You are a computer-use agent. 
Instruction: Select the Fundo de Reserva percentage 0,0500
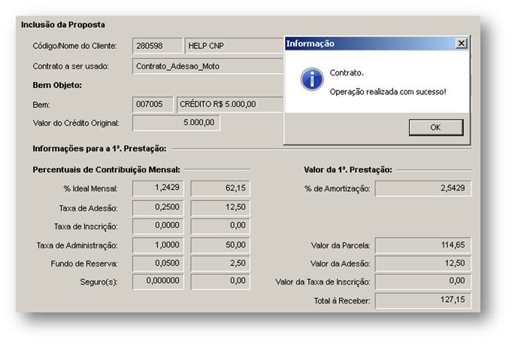158,263
